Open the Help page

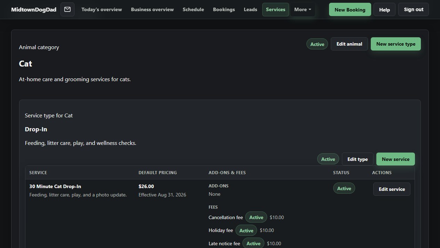coord(384,10)
